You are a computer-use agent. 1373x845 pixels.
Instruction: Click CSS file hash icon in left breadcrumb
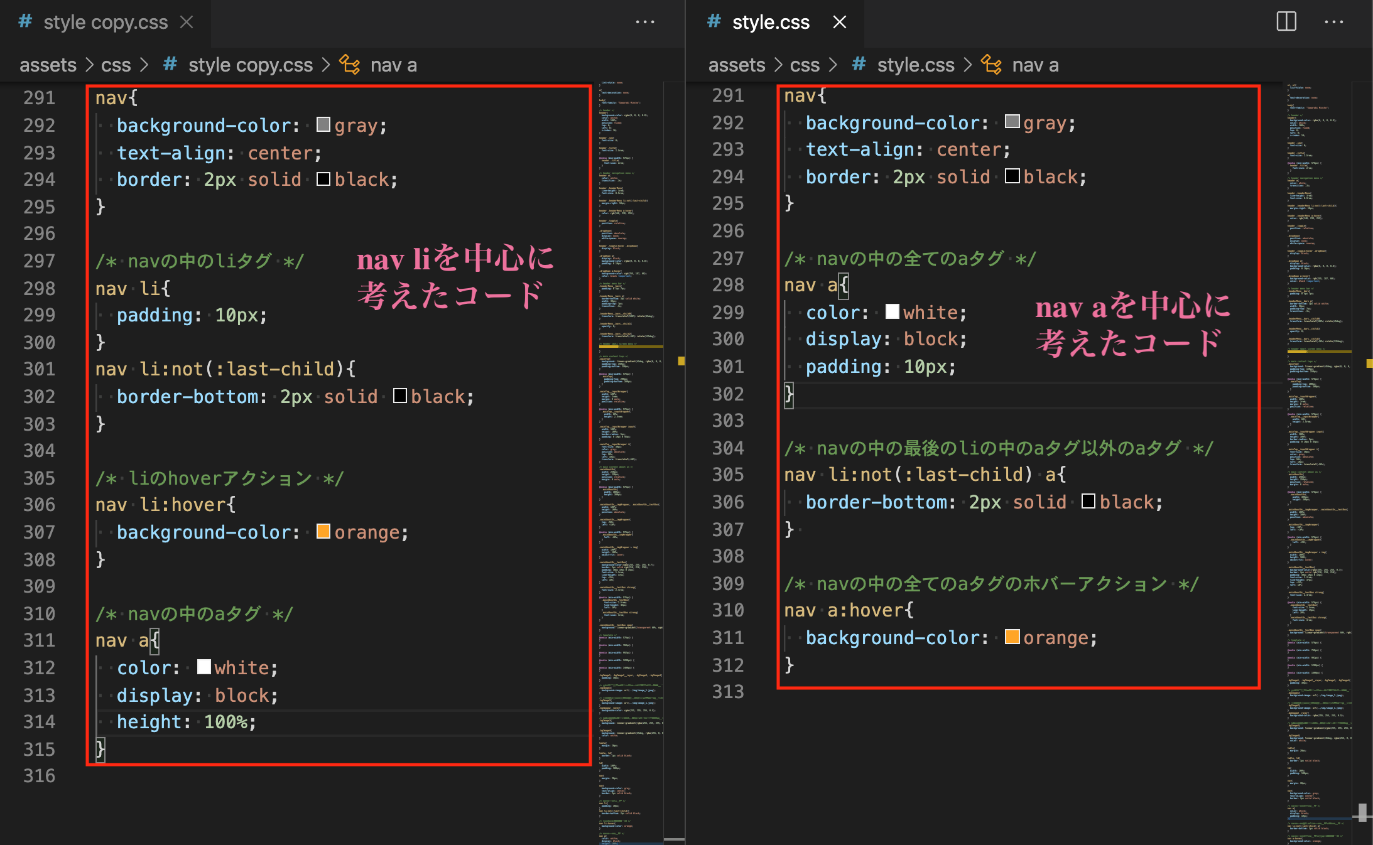tap(170, 65)
